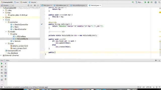Collapse the src folder

coord(4,20)
